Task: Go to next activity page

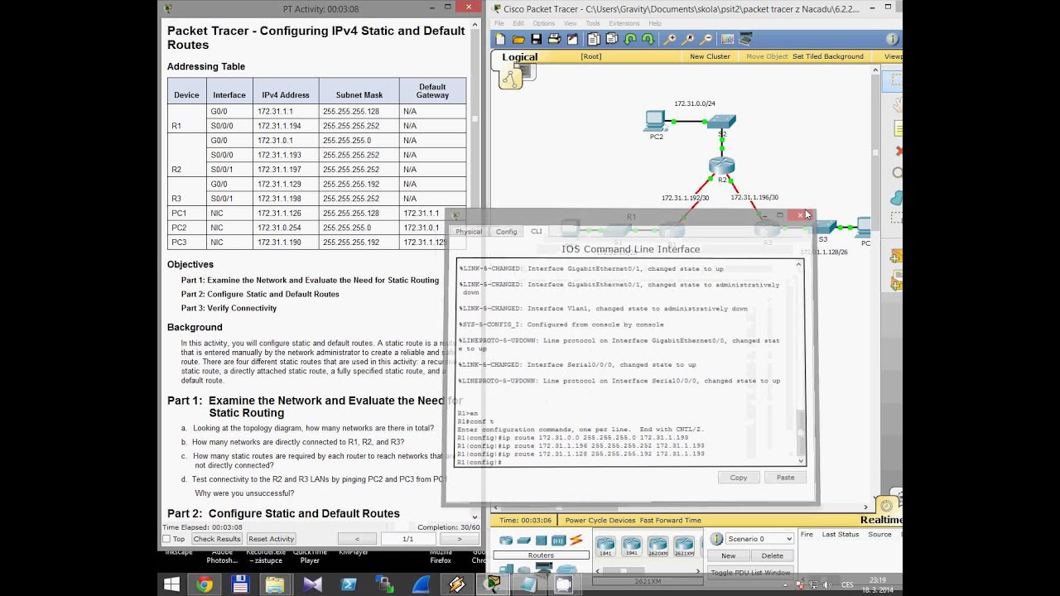Action: tap(459, 539)
